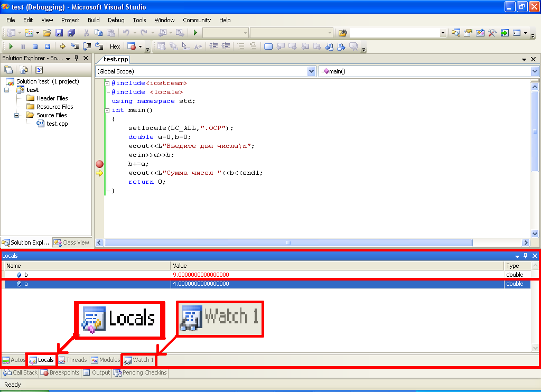
Task: Click the Start Debugging green arrow in top toolbar
Action: pos(195,33)
